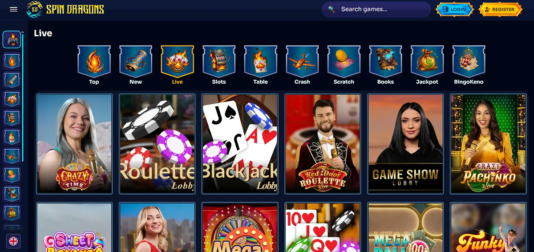Open the Scratch card category icon
This screenshot has height=252, width=534.
click(x=344, y=61)
